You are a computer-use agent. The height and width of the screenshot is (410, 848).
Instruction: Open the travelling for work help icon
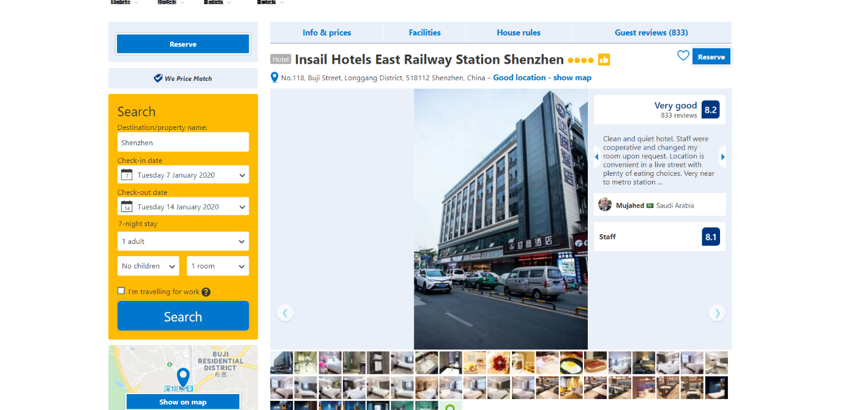[x=206, y=292]
